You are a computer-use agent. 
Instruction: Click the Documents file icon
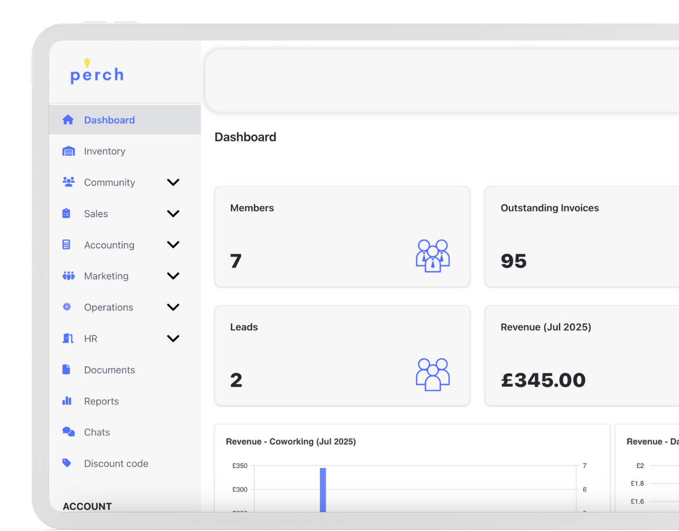pyautogui.click(x=66, y=369)
